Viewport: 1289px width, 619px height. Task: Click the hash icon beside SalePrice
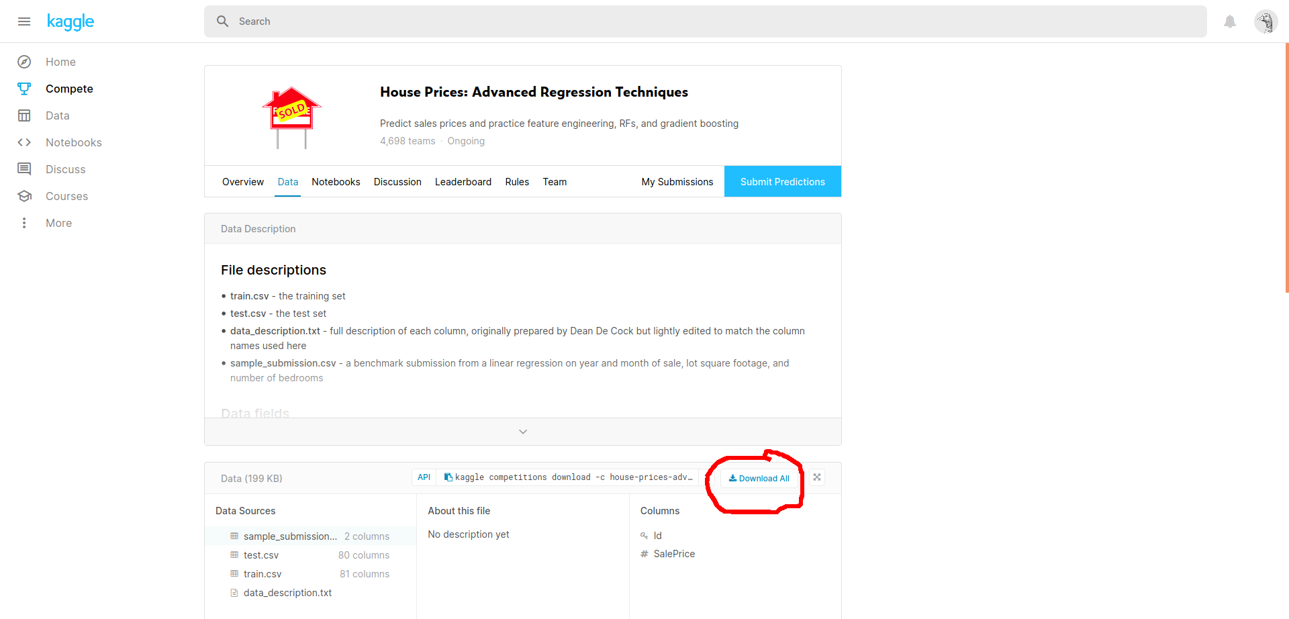[644, 554]
